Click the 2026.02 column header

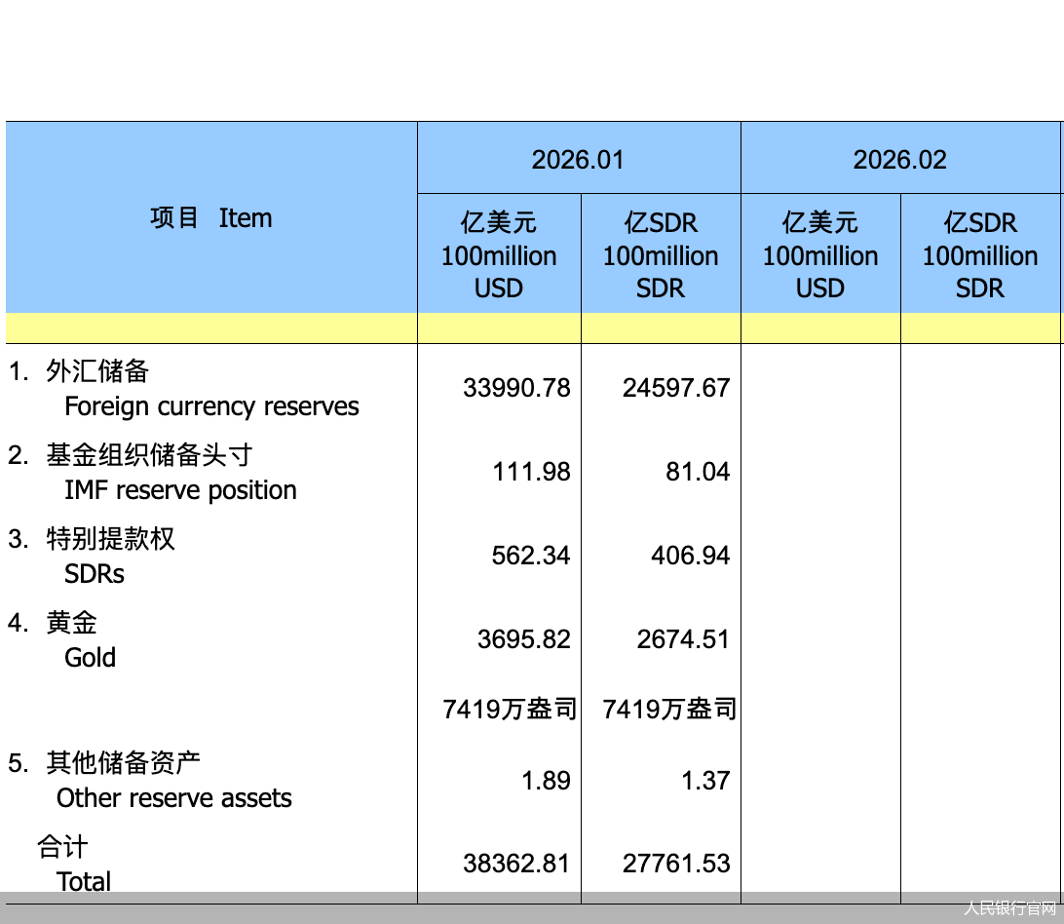pos(900,157)
